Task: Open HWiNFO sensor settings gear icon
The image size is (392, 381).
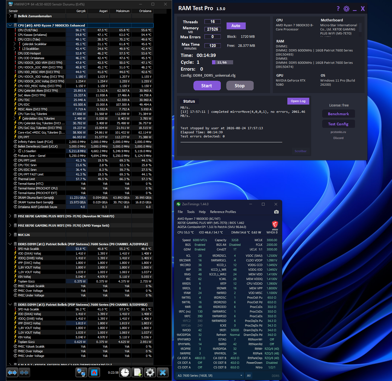Action: [150, 372]
